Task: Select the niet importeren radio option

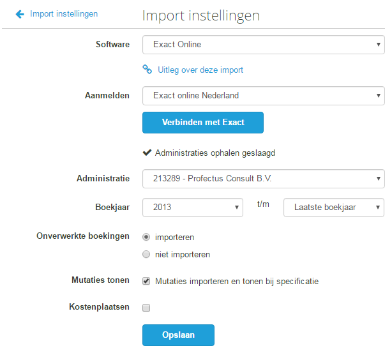Action: [146, 254]
